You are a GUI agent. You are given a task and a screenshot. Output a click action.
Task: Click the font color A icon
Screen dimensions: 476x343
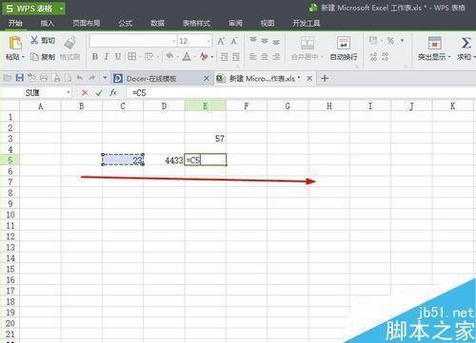[187, 57]
